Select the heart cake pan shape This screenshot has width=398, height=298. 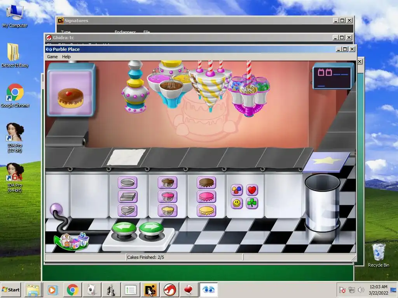[x=127, y=211]
